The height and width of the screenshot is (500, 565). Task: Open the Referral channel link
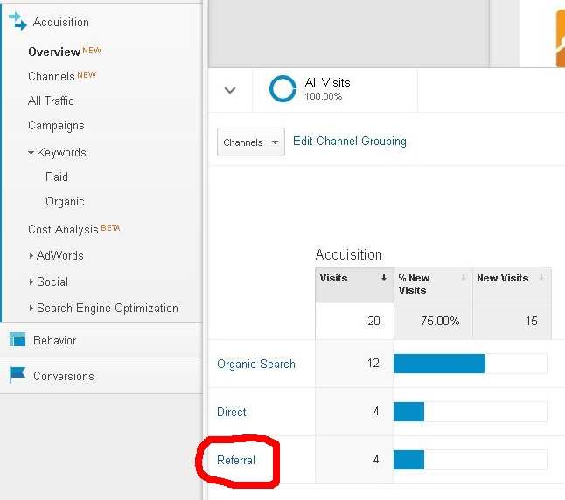(x=236, y=460)
